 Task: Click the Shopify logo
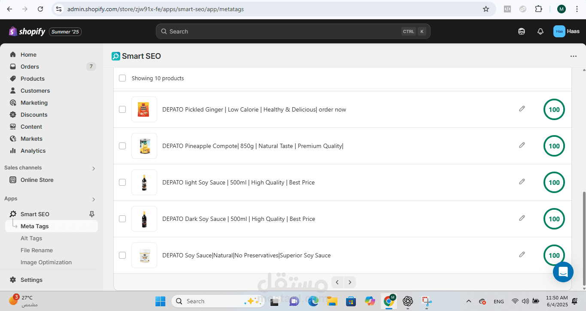[27, 31]
